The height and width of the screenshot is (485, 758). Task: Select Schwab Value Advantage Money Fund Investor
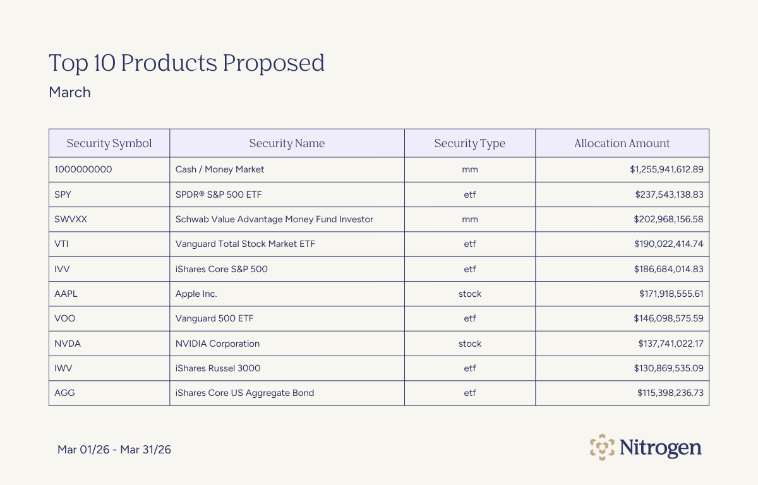[274, 219]
